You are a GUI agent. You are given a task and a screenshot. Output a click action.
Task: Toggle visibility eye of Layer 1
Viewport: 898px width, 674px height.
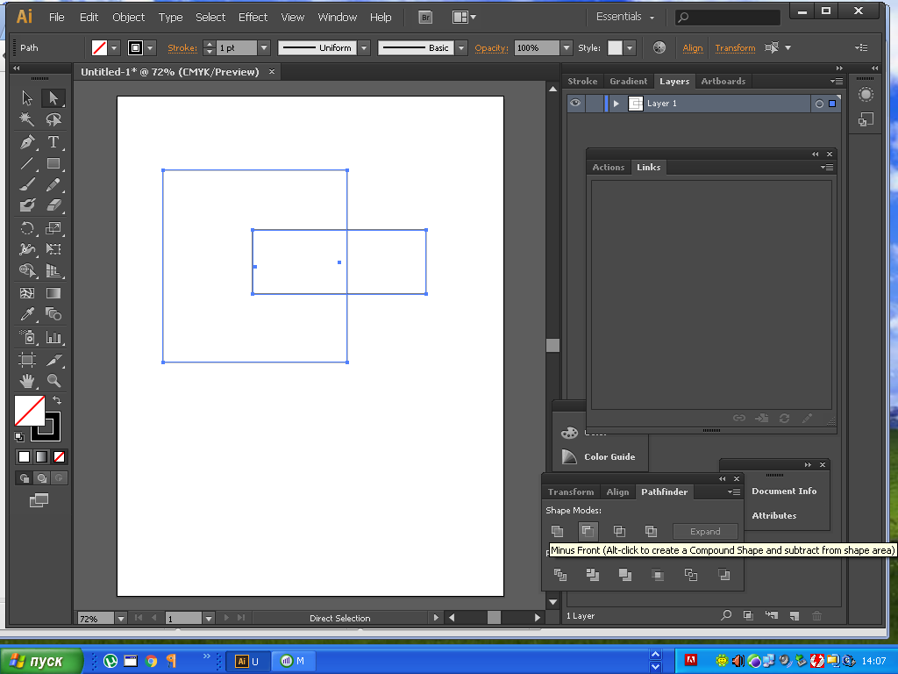(575, 104)
